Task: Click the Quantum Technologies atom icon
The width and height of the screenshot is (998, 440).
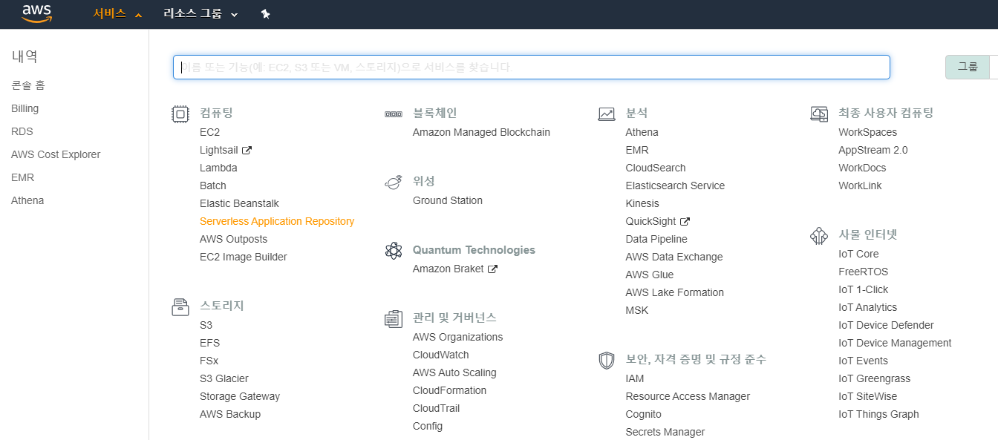Action: (393, 251)
